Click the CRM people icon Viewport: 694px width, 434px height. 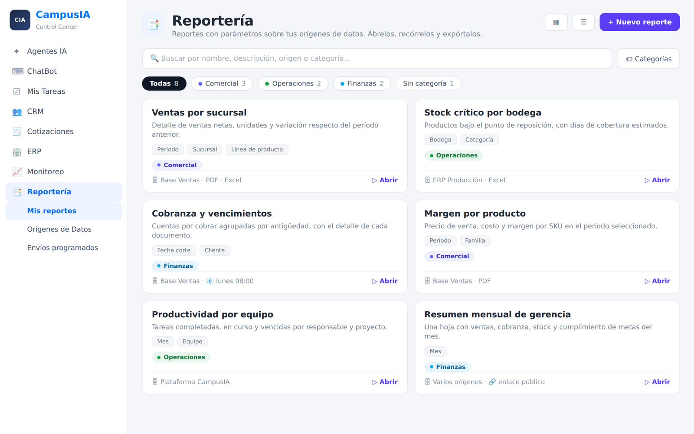point(17,112)
